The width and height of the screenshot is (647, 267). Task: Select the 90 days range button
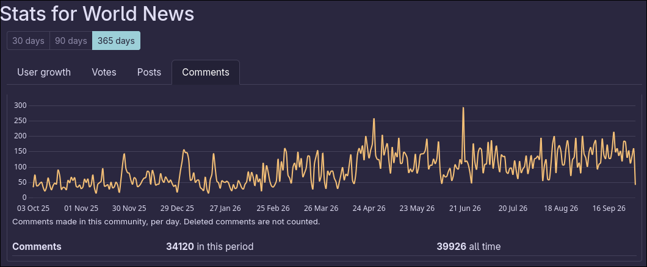71,41
